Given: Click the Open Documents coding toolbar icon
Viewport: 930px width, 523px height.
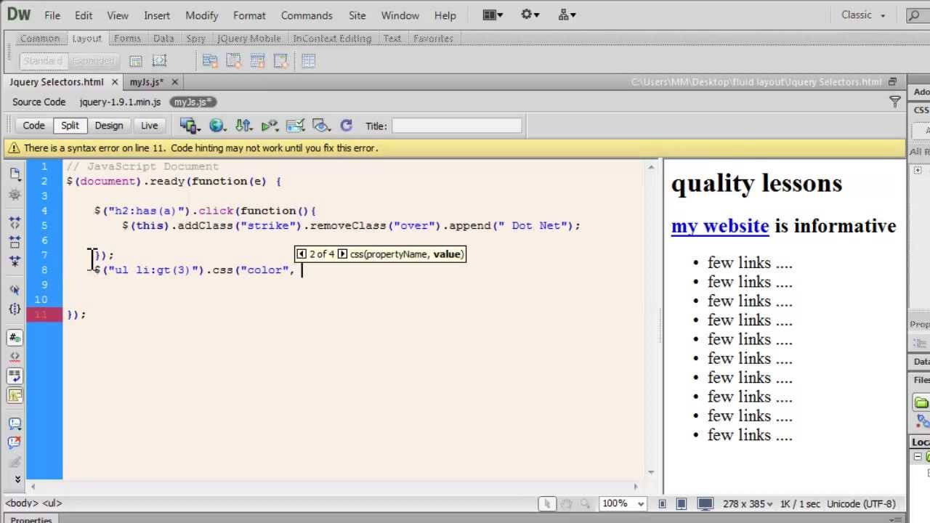Looking at the screenshot, I should [x=15, y=174].
